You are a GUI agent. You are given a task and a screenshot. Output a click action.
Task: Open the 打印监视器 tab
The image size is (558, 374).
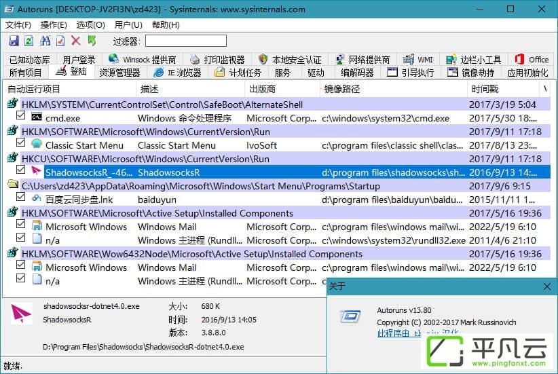coord(217,60)
